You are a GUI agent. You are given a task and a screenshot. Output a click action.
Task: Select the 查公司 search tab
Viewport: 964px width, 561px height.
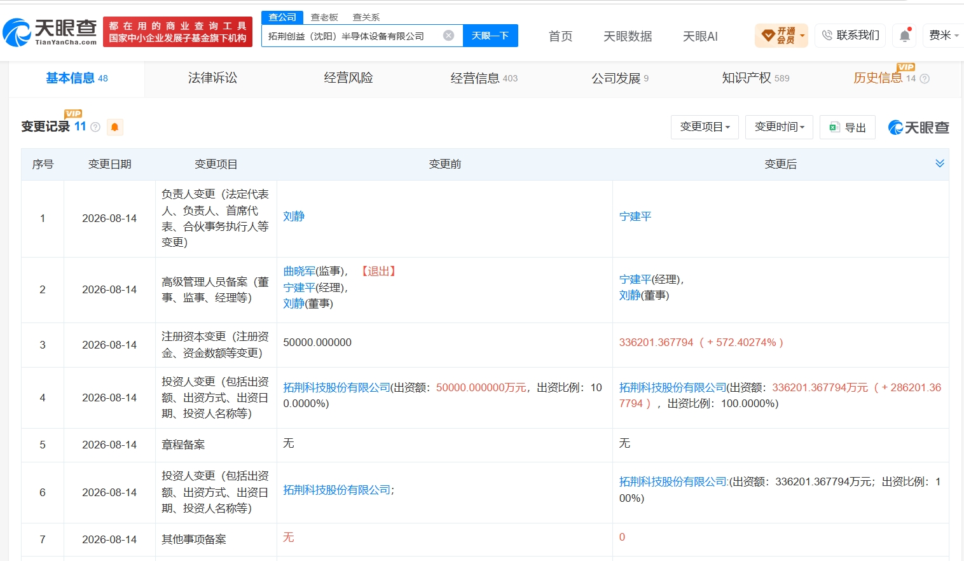(x=282, y=17)
